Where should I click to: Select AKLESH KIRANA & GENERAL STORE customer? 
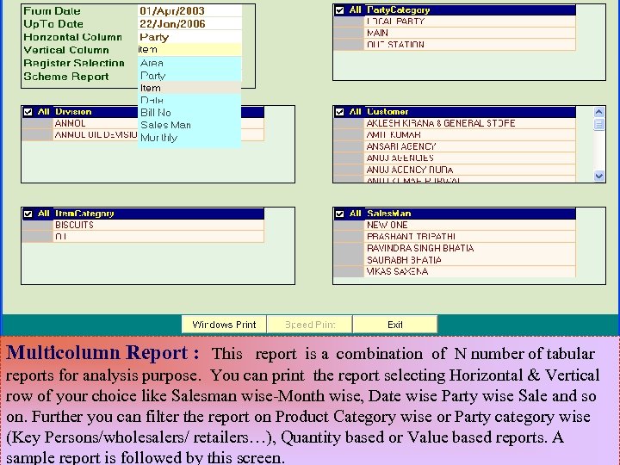(x=469, y=123)
